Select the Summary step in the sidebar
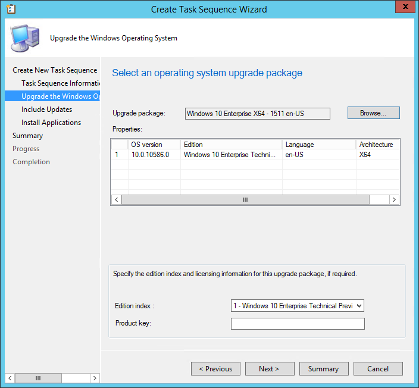This screenshot has width=419, height=388. (27, 136)
